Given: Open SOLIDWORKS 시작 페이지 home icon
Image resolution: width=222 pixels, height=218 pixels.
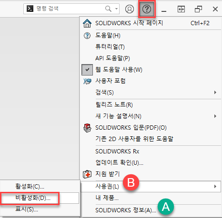Looking at the screenshot, I should click(87, 23).
